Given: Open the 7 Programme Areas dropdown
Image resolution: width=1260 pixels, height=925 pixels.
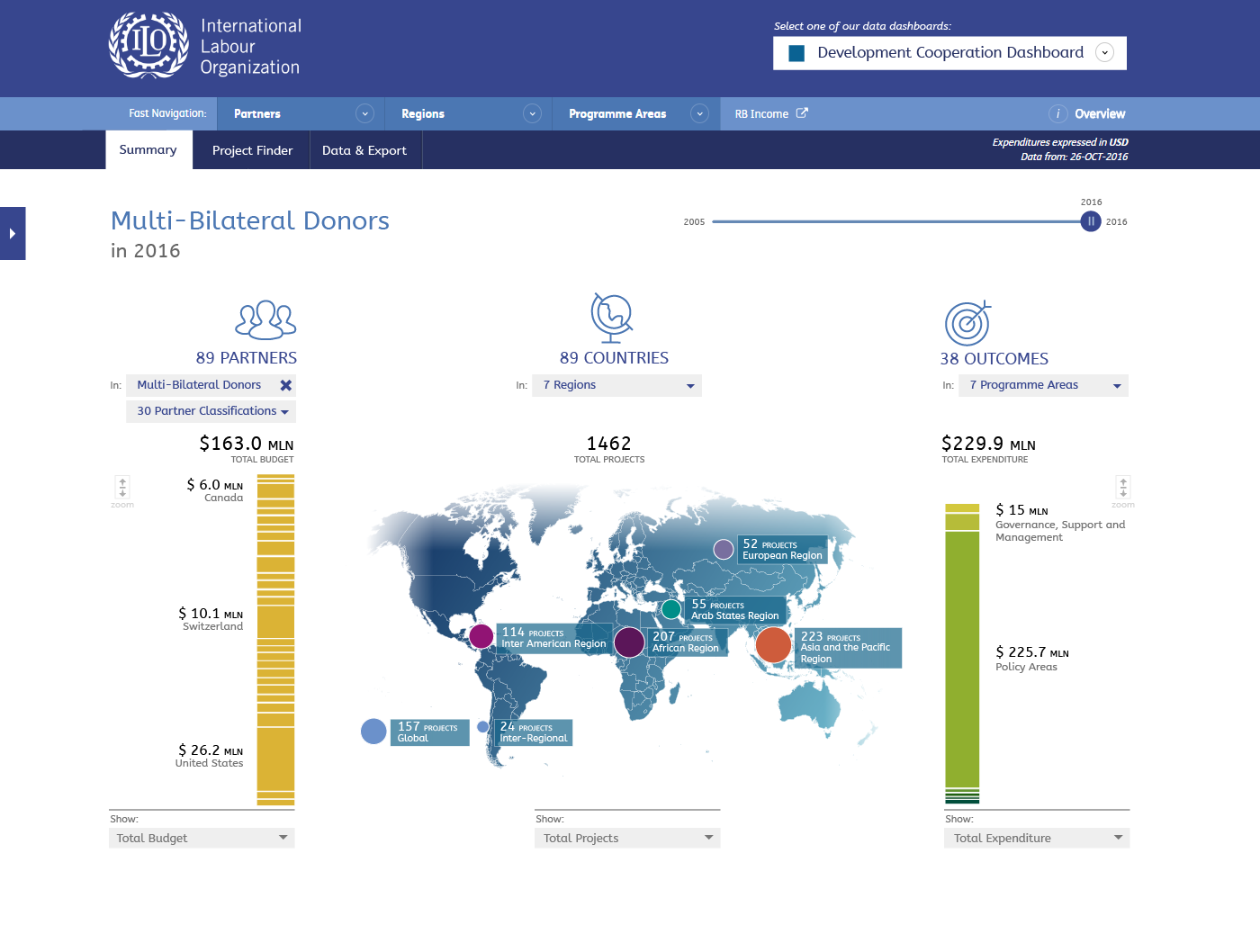Looking at the screenshot, I should pyautogui.click(x=1044, y=385).
